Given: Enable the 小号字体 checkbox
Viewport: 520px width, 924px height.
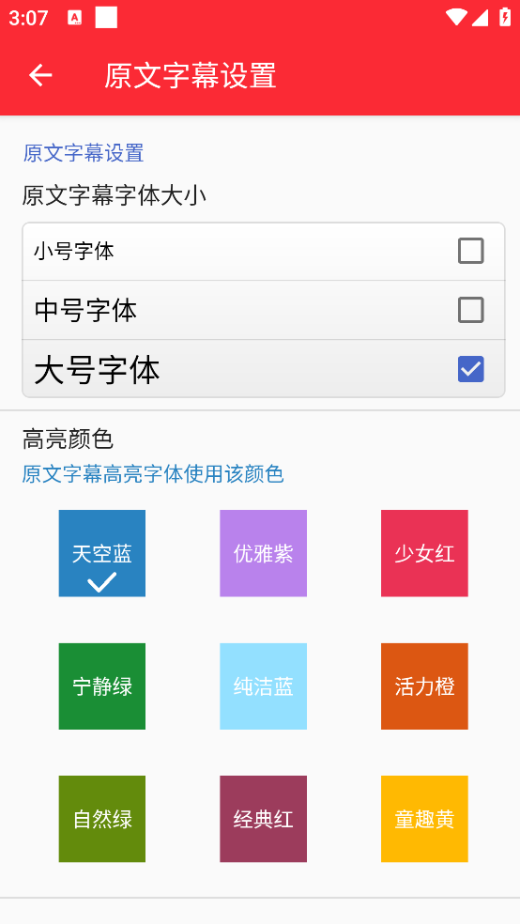Looking at the screenshot, I should (470, 251).
